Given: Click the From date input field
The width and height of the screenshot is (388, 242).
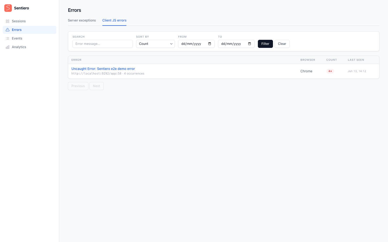Looking at the screenshot, I should tap(196, 44).
